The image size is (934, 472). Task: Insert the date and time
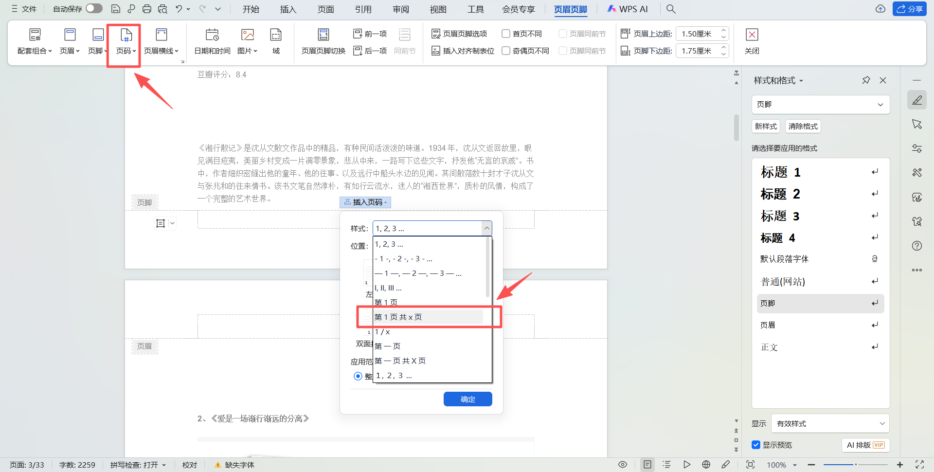pyautogui.click(x=212, y=41)
